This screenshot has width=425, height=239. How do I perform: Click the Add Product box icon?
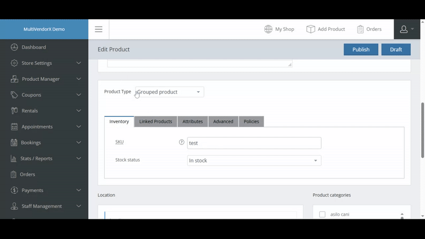(x=311, y=29)
